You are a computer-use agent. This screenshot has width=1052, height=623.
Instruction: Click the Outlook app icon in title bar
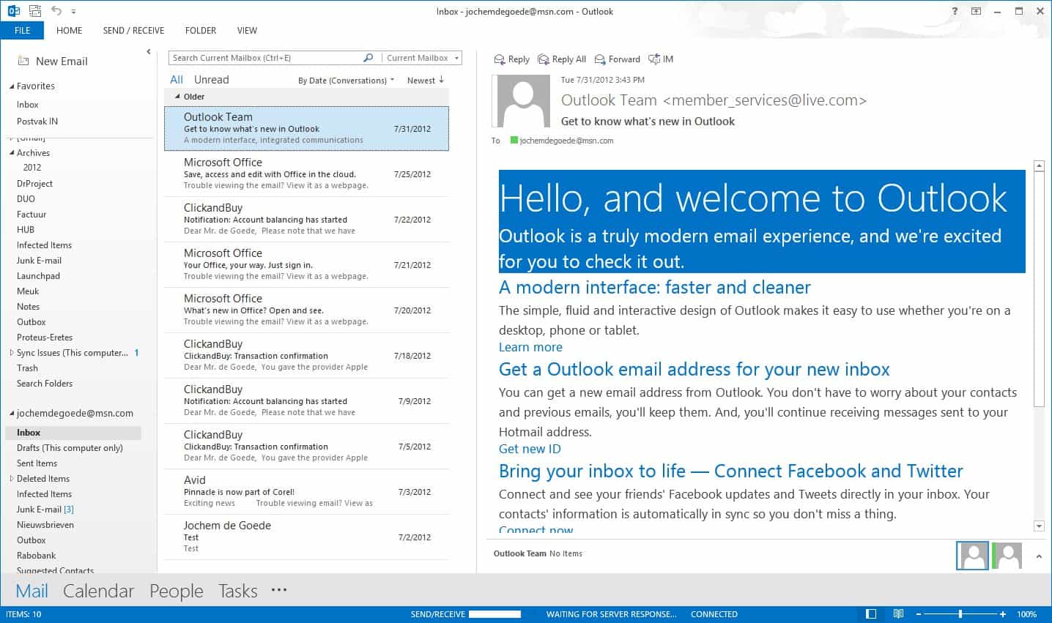[14, 11]
